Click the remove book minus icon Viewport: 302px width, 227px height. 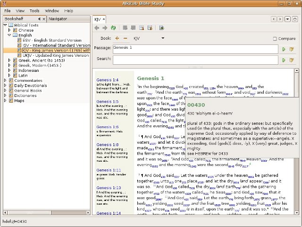coord(125,38)
